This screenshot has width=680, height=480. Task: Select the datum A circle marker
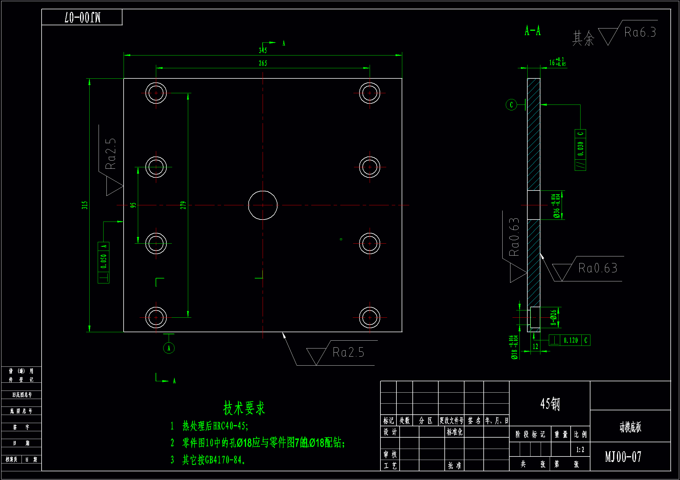[x=169, y=348]
